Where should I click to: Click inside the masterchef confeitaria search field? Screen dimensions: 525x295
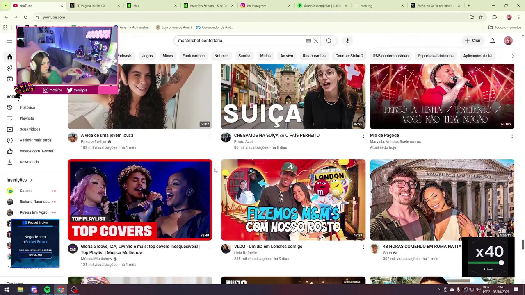click(x=240, y=41)
